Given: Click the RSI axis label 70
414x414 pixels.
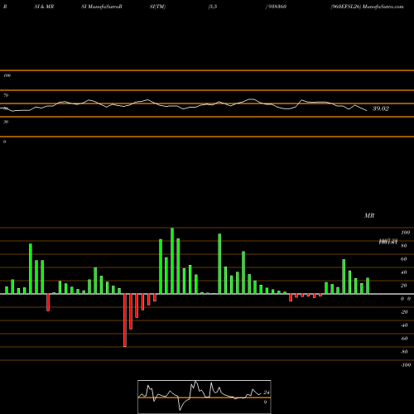Looking at the screenshot, I should pyautogui.click(x=6, y=95).
